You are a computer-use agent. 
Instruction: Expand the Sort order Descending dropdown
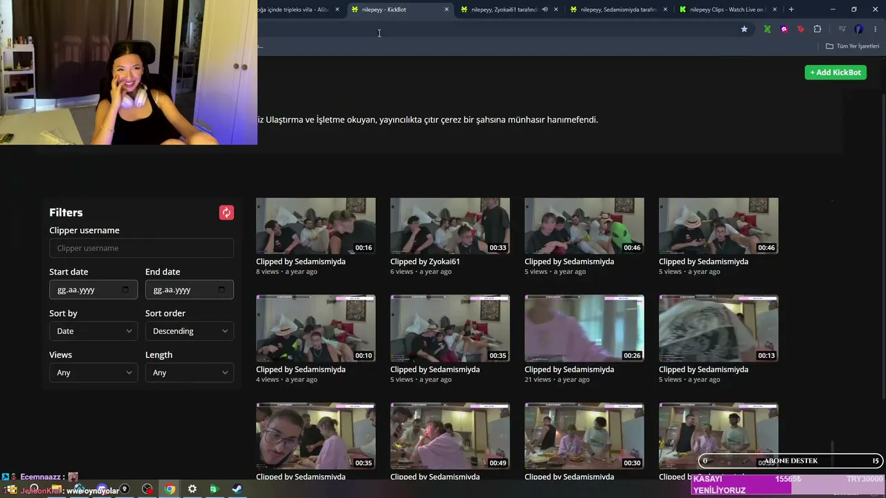pyautogui.click(x=190, y=331)
